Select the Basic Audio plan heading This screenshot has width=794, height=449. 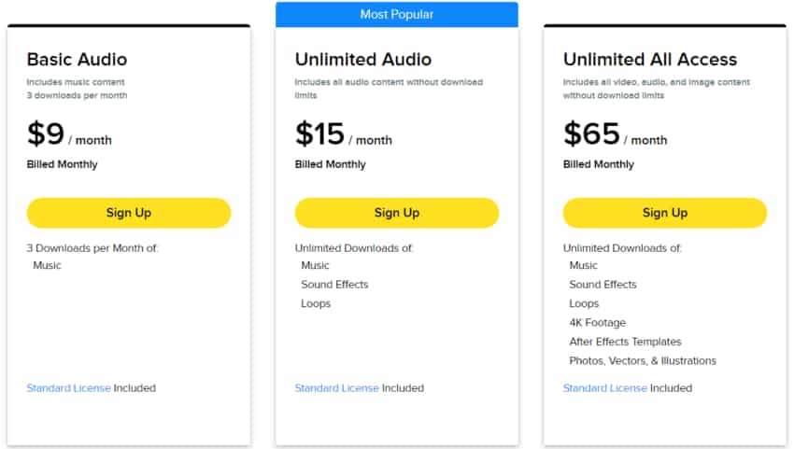click(77, 60)
